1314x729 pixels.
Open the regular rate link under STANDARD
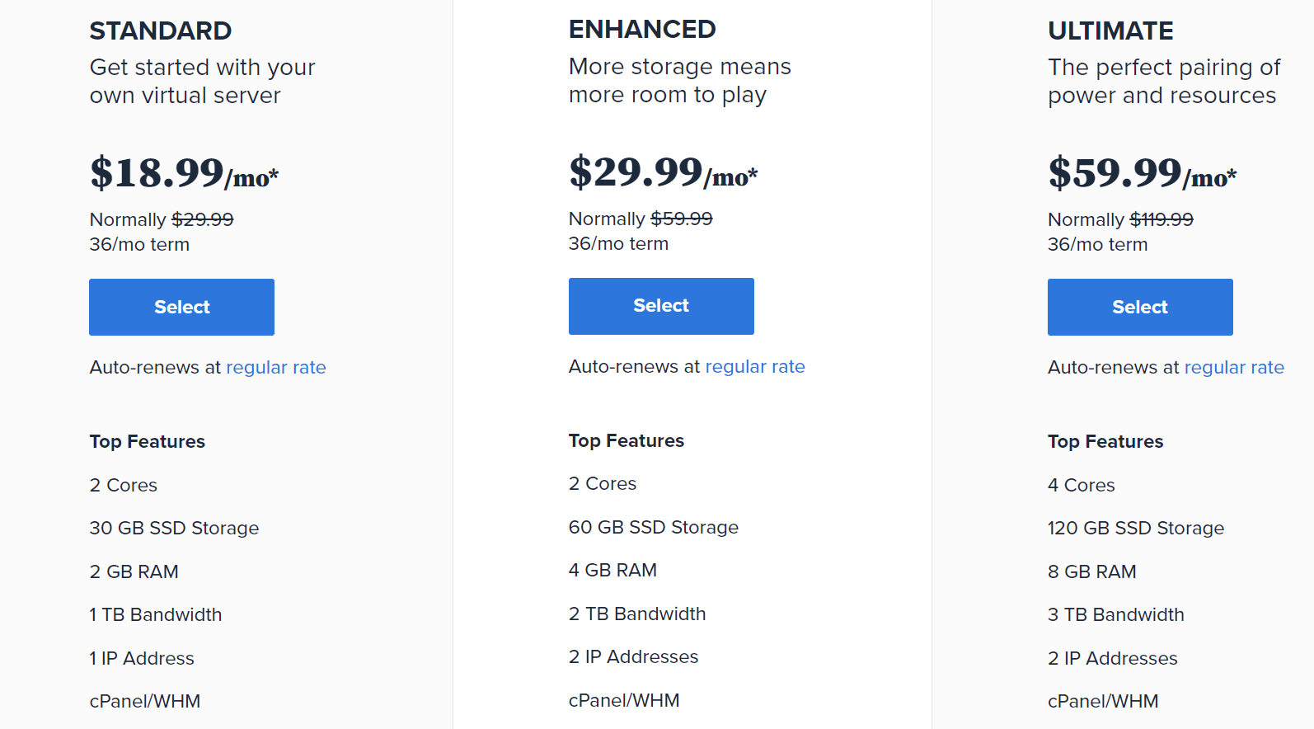click(x=276, y=367)
